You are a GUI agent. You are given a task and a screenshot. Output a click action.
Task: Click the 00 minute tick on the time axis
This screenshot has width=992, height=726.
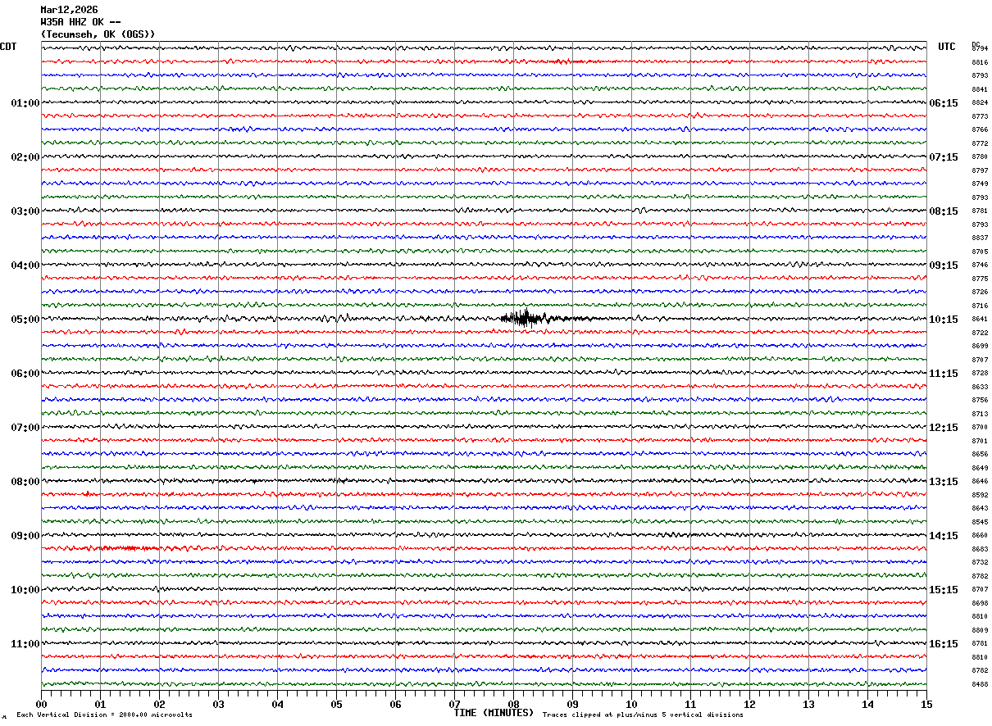pos(42,704)
